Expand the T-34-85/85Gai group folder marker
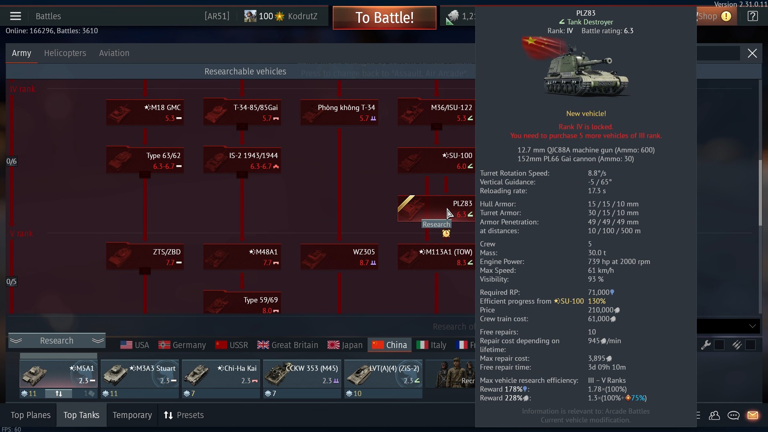The width and height of the screenshot is (768, 432). pos(242,127)
